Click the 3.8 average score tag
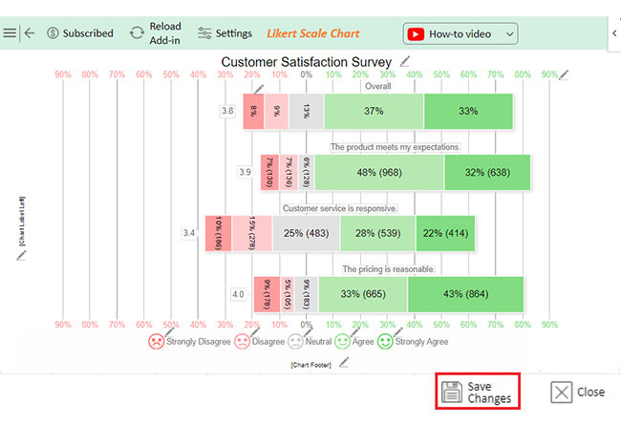This screenshot has width=621, height=424. pyautogui.click(x=227, y=111)
